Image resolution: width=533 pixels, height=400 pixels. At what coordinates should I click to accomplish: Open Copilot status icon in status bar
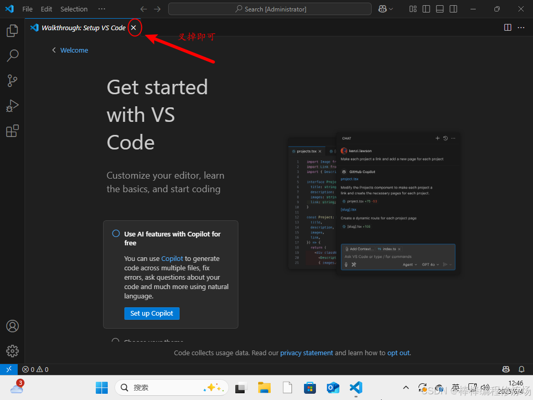506,369
